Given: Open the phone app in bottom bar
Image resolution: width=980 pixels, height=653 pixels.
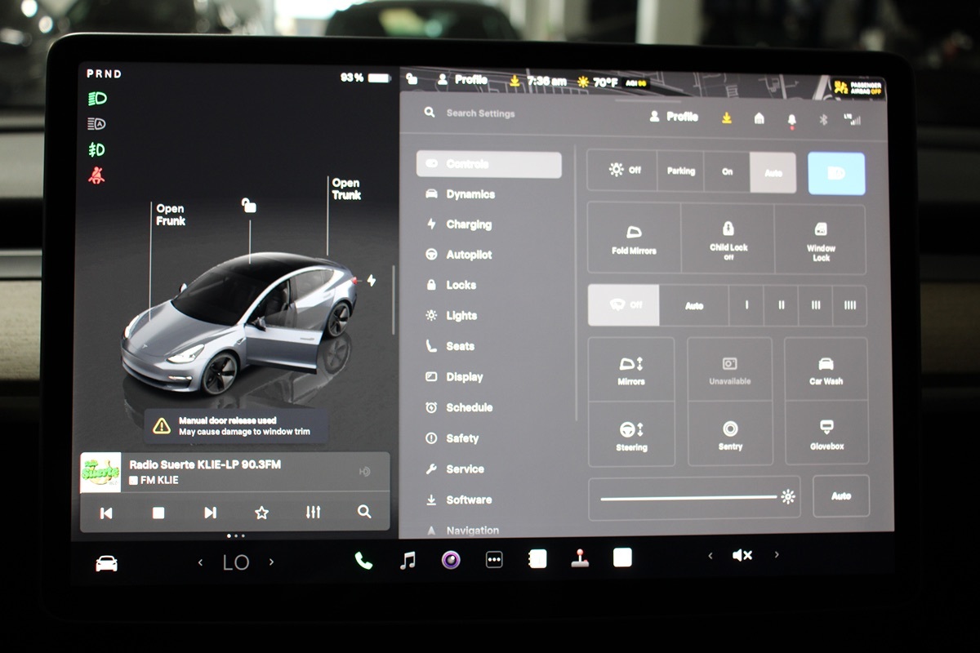Looking at the screenshot, I should [363, 560].
